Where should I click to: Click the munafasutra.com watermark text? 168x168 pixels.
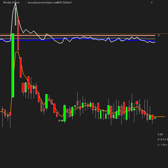[42, 3]
